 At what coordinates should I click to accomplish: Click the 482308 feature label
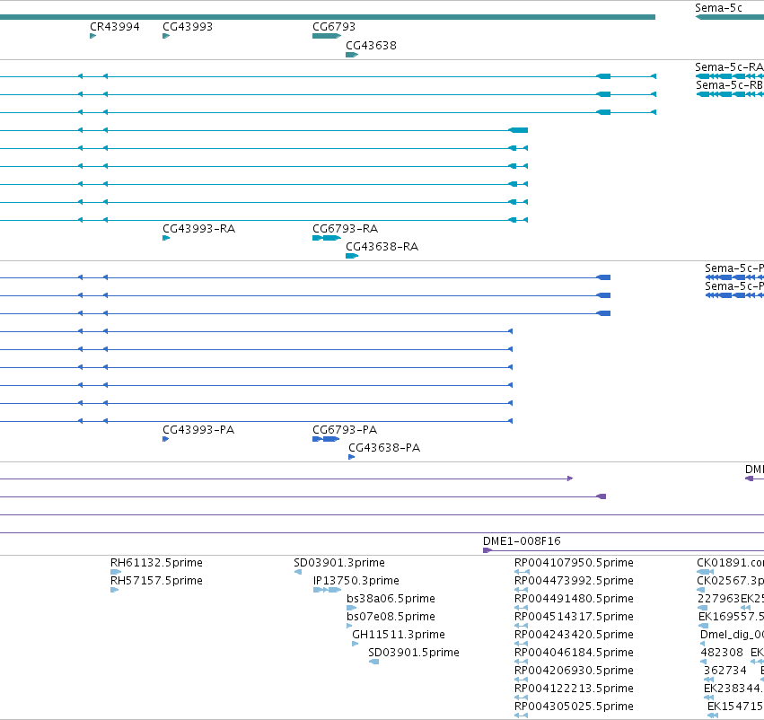pos(722,653)
